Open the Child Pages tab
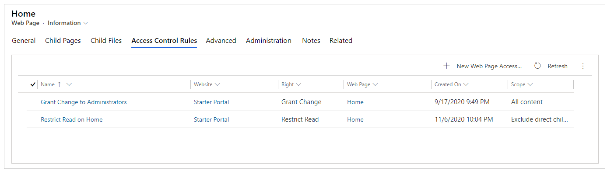Image resolution: width=614 pixels, height=175 pixels. pos(63,41)
